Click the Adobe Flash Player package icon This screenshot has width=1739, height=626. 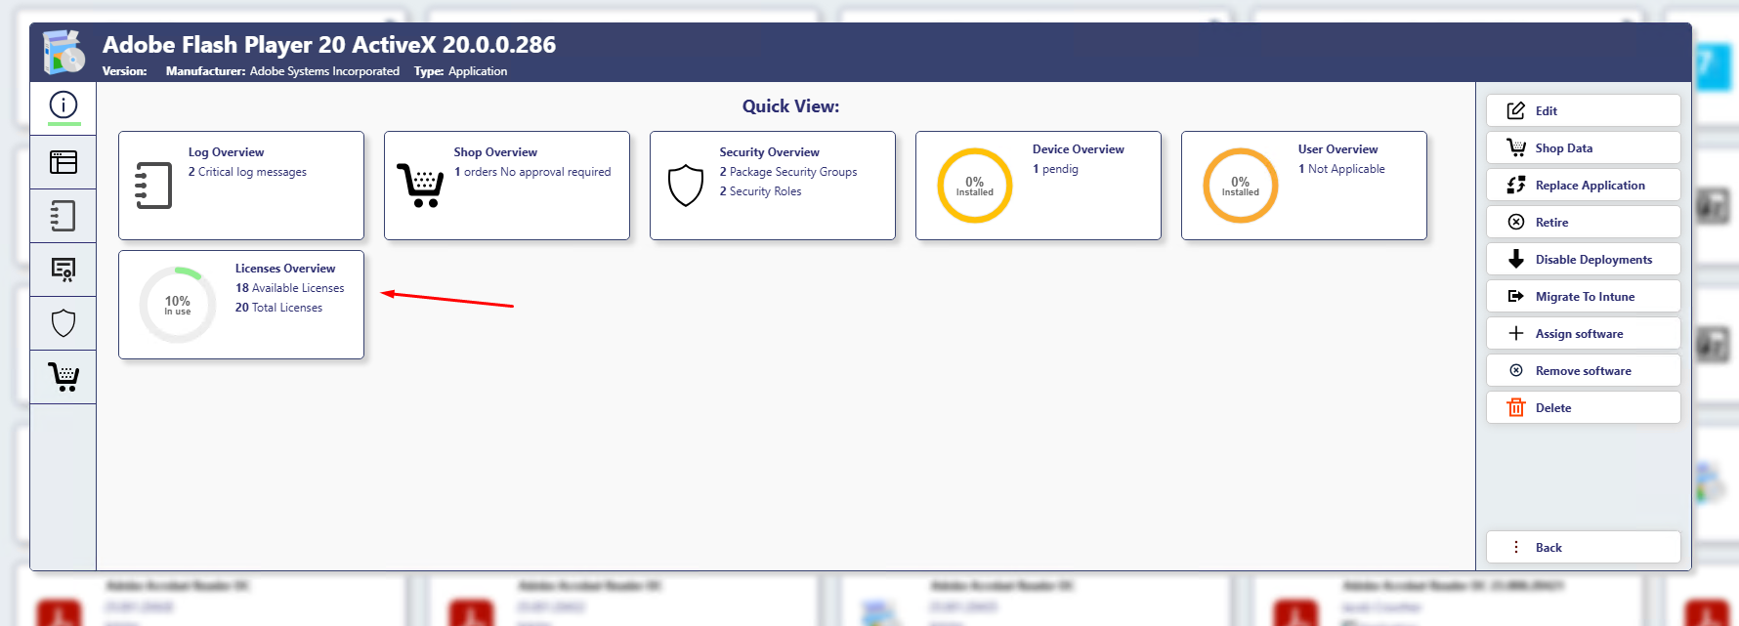[64, 53]
